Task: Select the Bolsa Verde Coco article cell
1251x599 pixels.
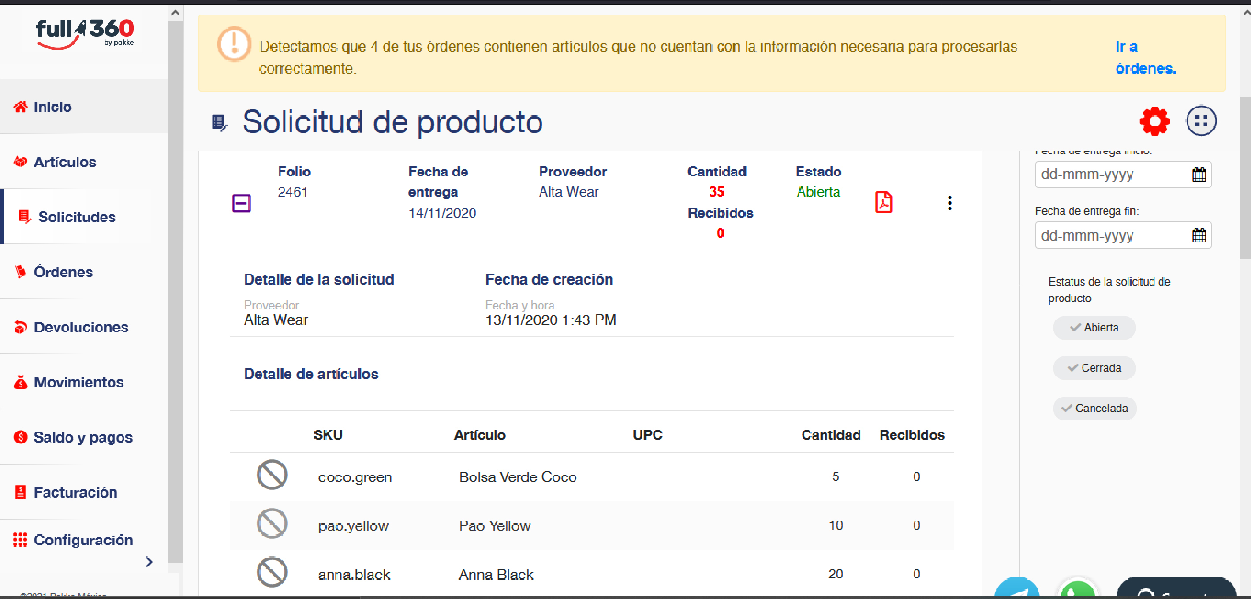Action: tap(517, 478)
